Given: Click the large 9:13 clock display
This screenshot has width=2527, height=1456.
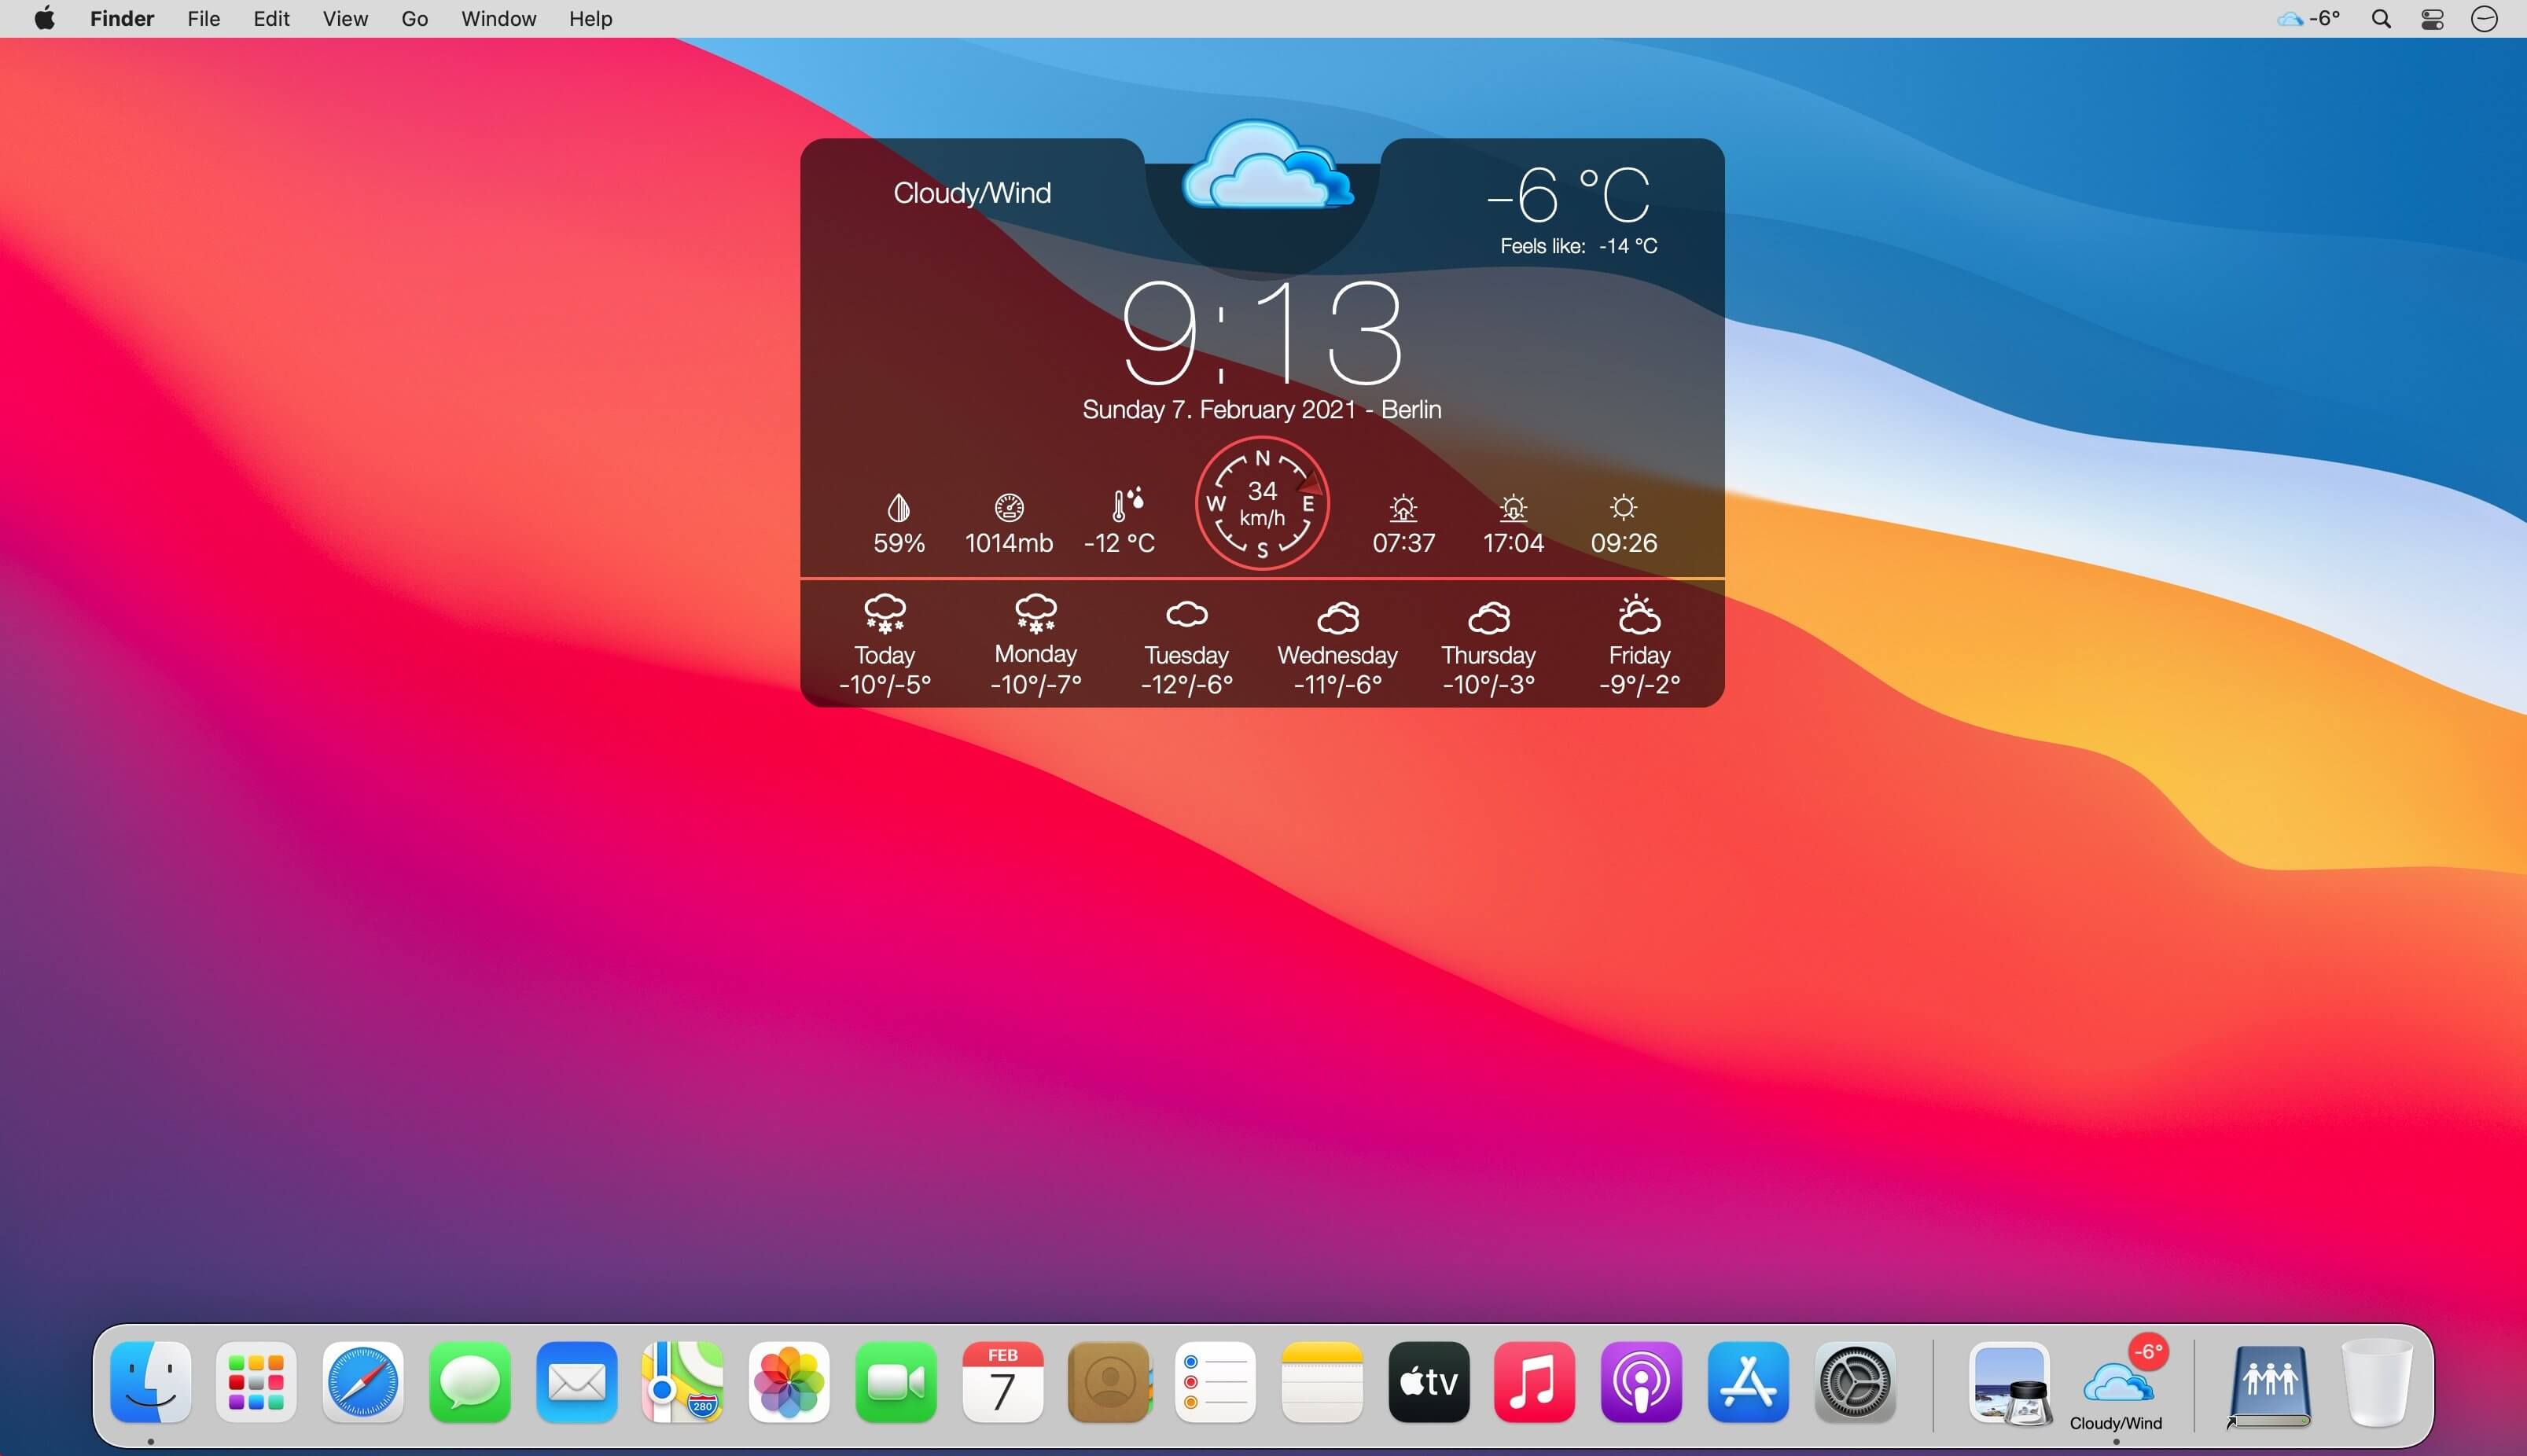Looking at the screenshot, I should (x=1262, y=333).
